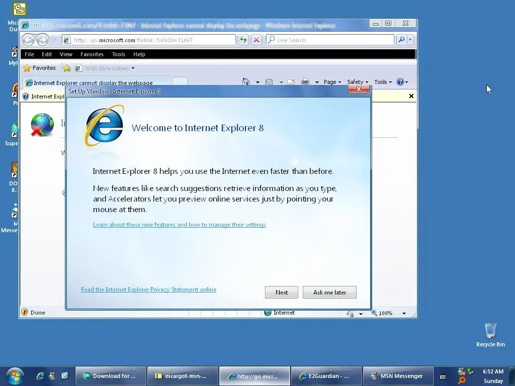
Task: Open 'Learn about these new features' link
Action: pos(180,225)
